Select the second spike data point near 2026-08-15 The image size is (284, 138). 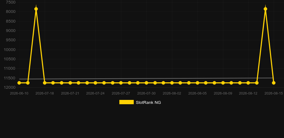[265, 9]
